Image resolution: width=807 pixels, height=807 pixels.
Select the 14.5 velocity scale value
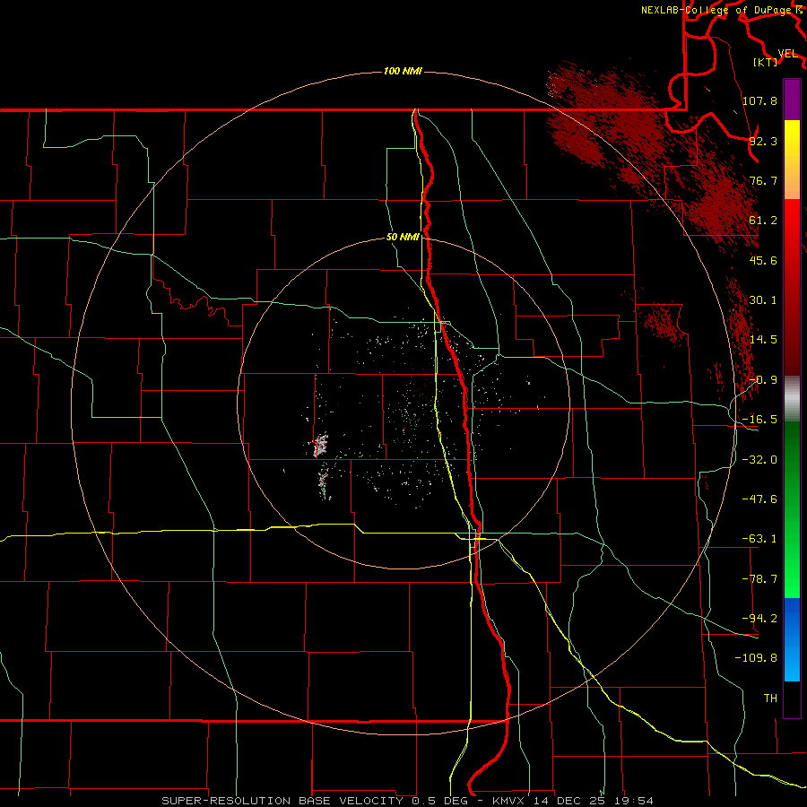click(x=763, y=340)
